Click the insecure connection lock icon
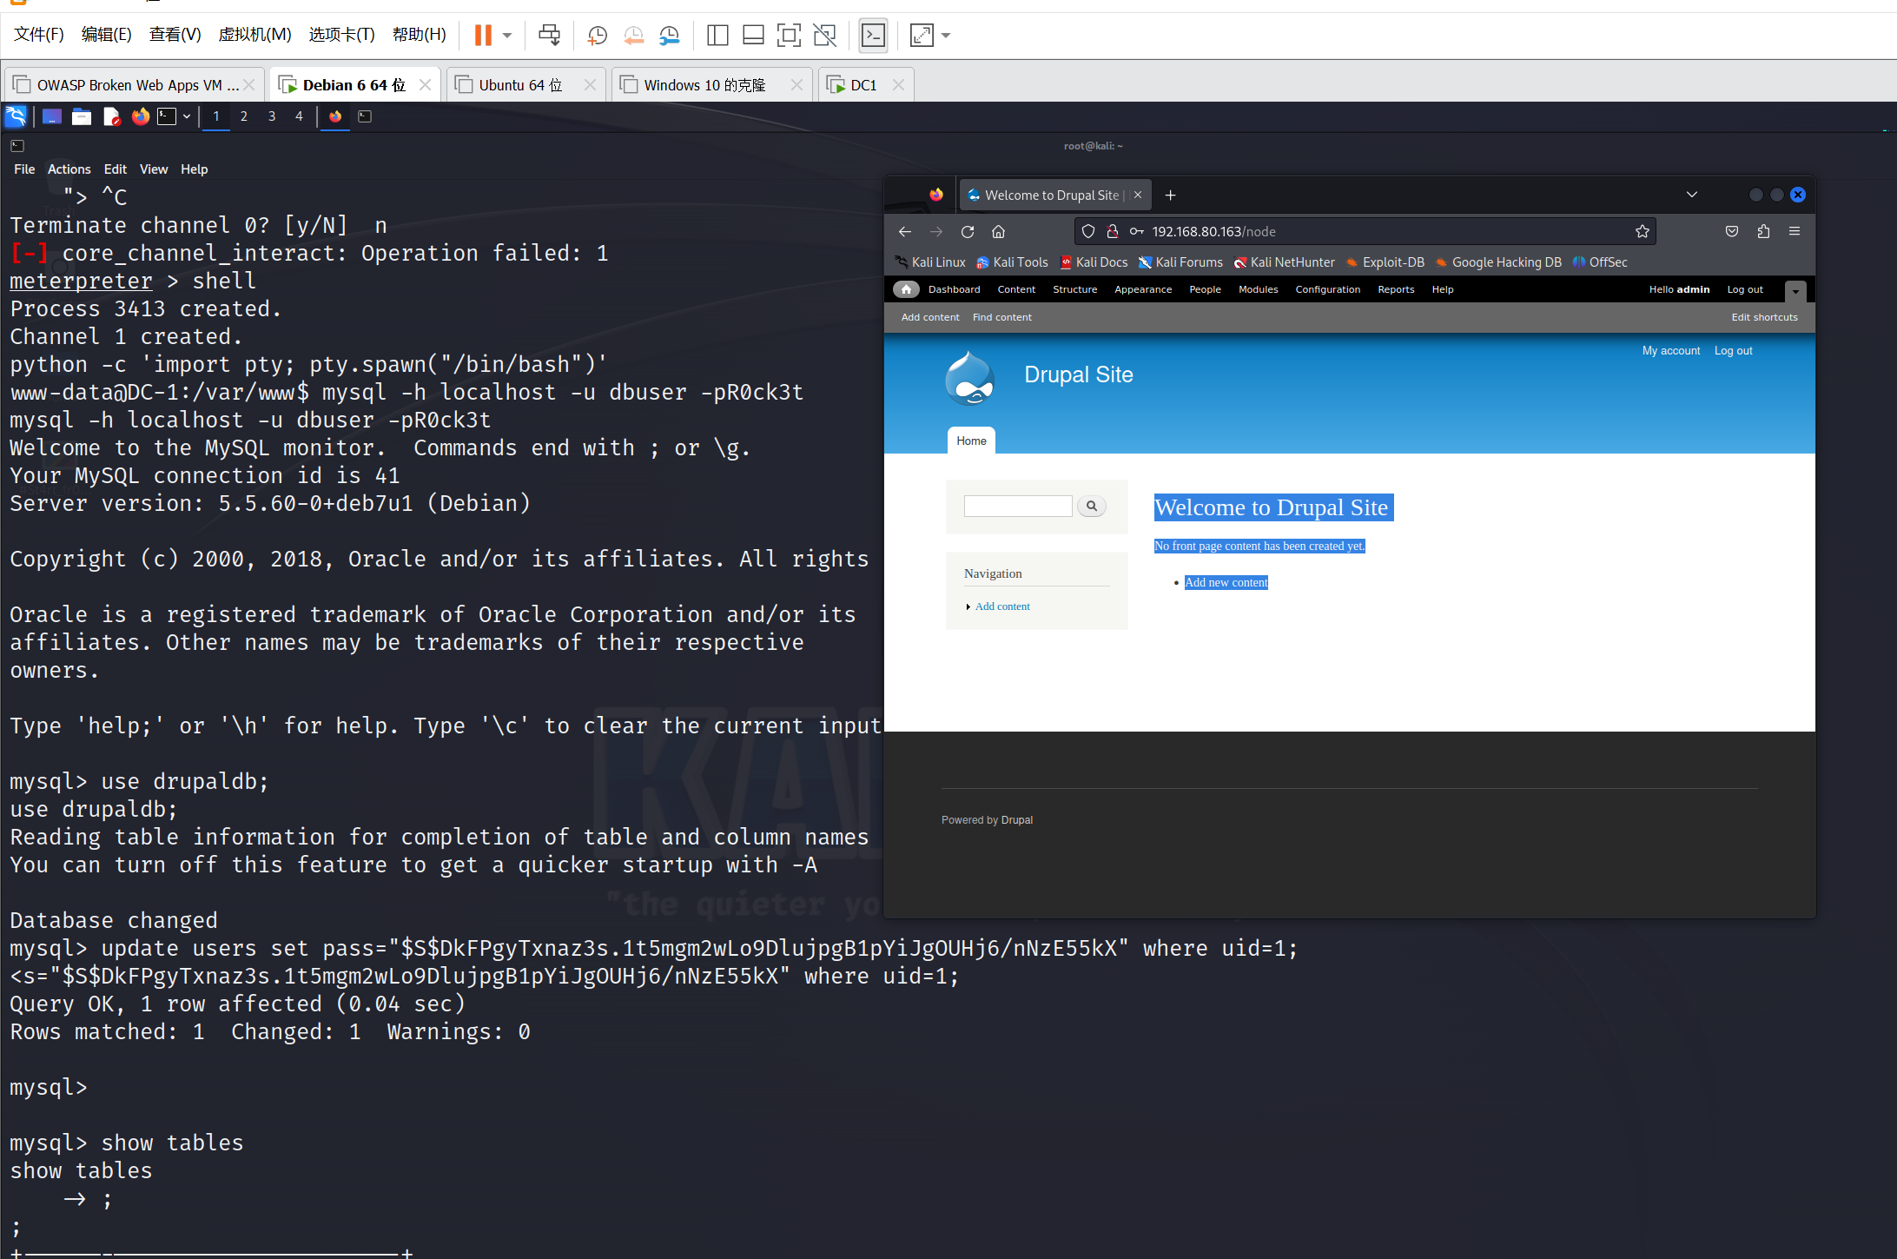 (x=1113, y=231)
